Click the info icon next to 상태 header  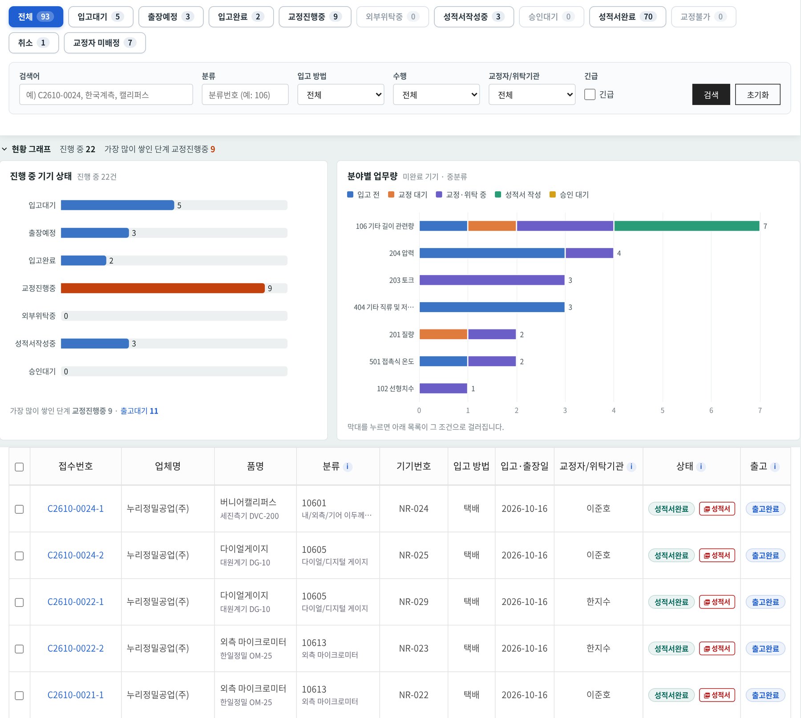(701, 466)
